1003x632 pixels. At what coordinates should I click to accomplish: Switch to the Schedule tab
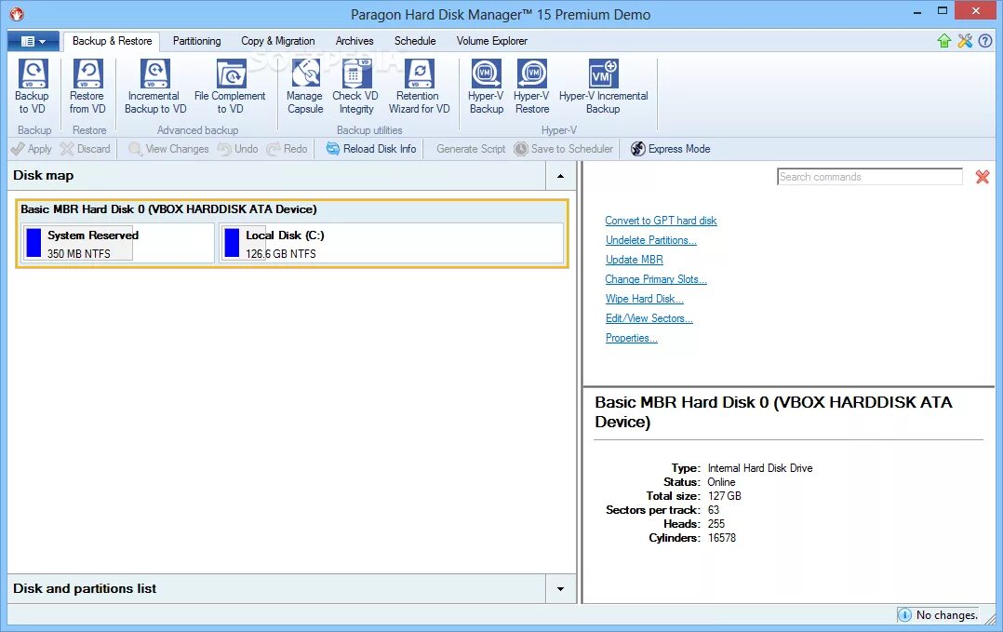pyautogui.click(x=415, y=41)
